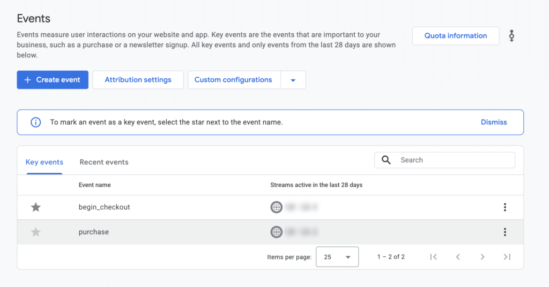The width and height of the screenshot is (549, 287).
Task: Click the info icon in the banner
Action: [36, 122]
